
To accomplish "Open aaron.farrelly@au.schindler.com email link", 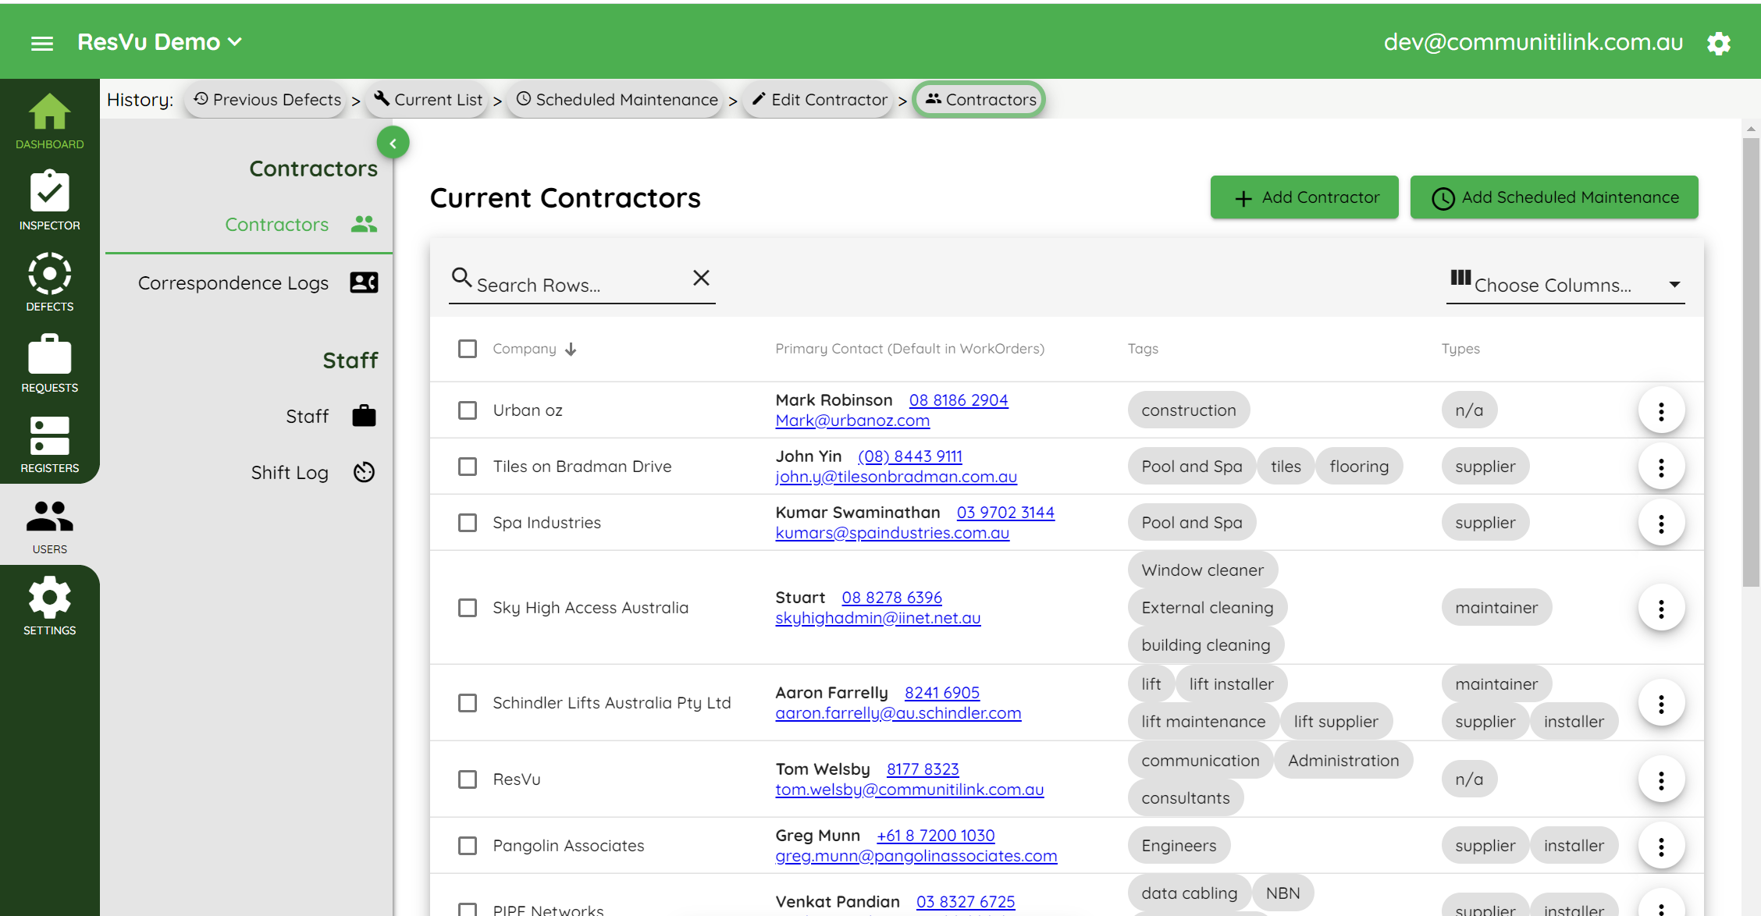I will coord(898,713).
